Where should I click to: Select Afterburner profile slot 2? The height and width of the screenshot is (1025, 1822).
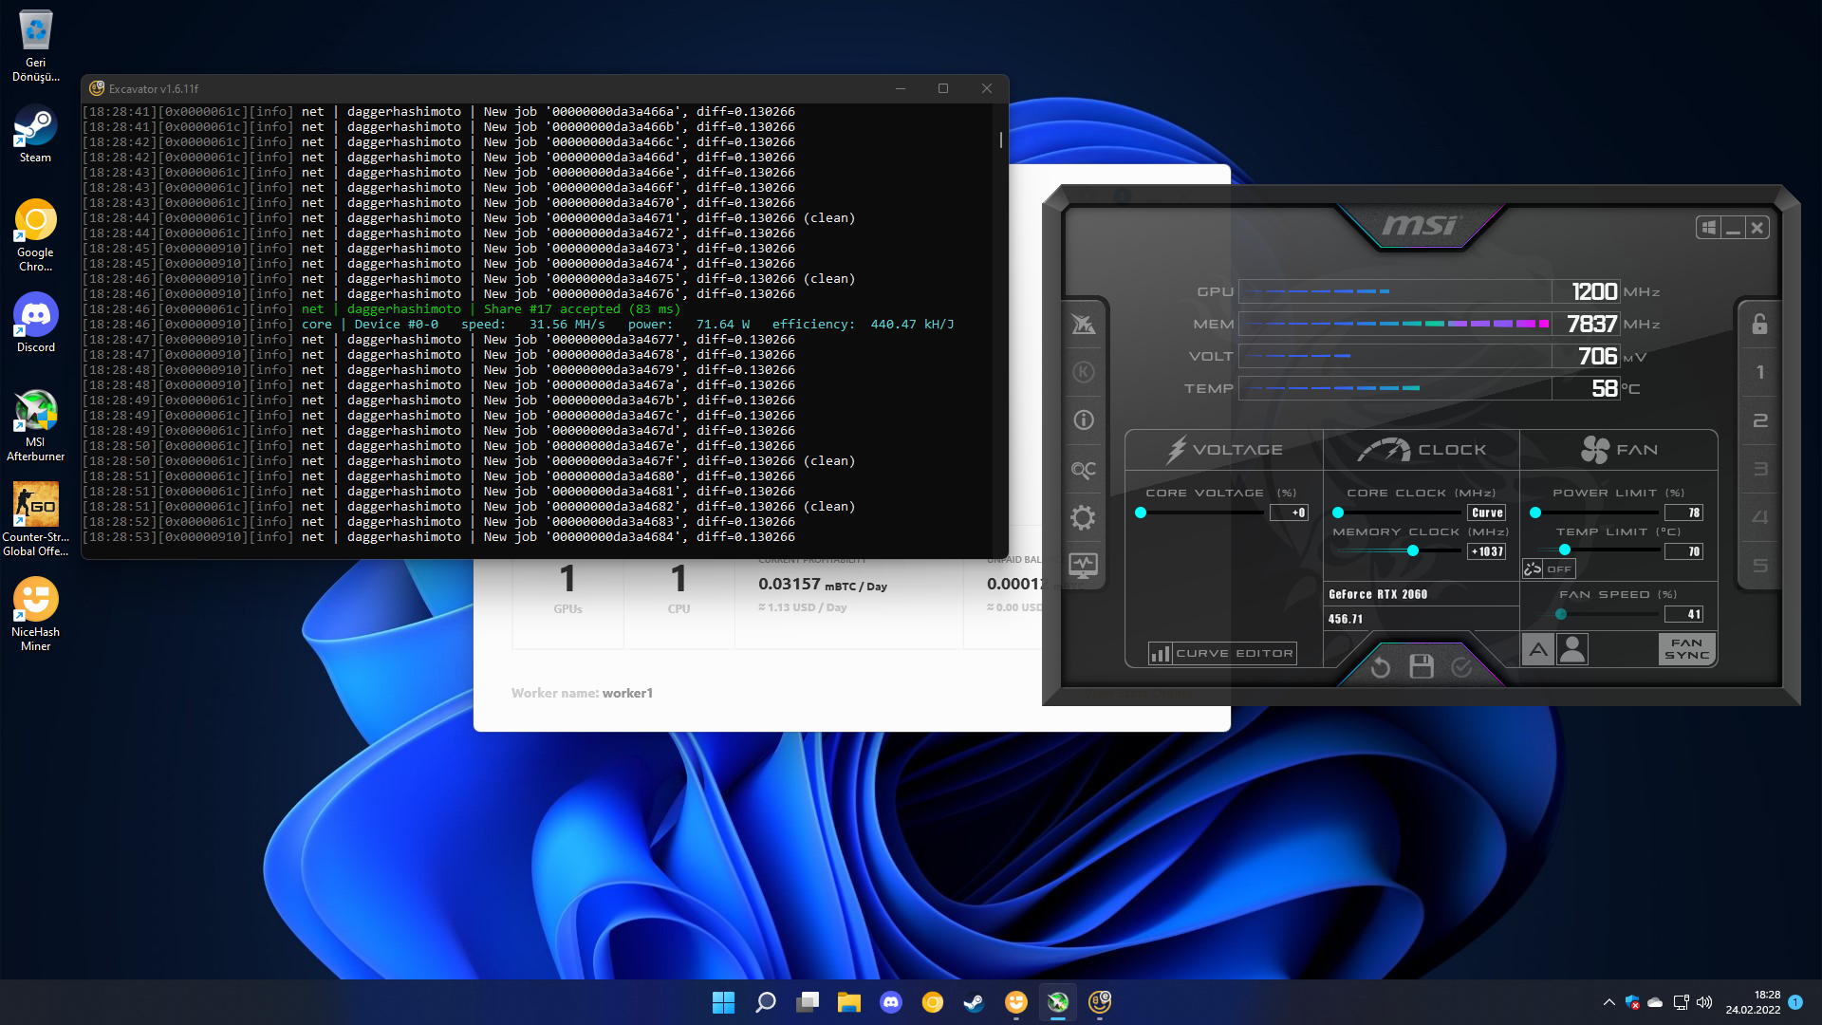(1759, 420)
